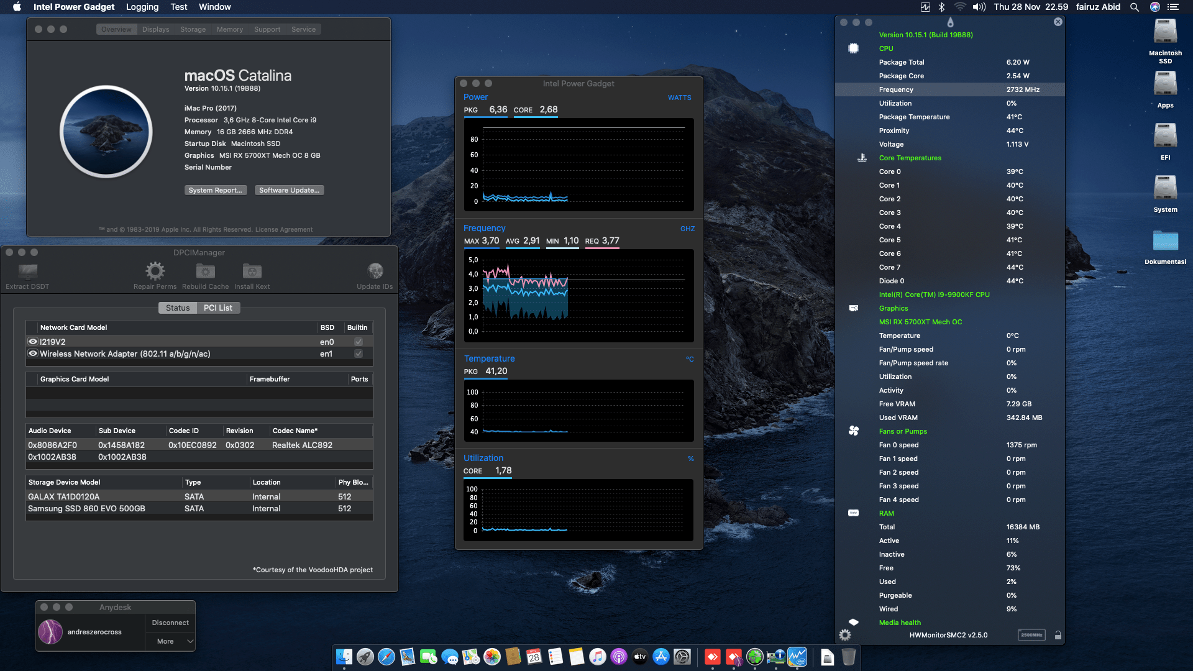Switch to the PCI List tab
1193x671 pixels.
pos(218,308)
